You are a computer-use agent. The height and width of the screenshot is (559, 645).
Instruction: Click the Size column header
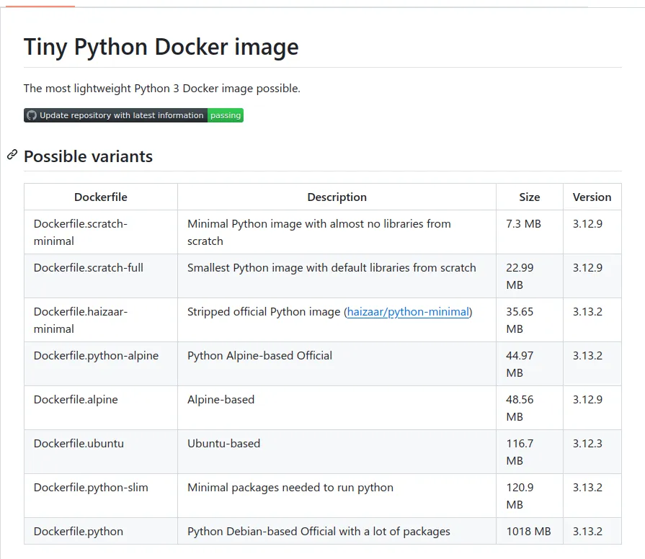click(x=529, y=197)
